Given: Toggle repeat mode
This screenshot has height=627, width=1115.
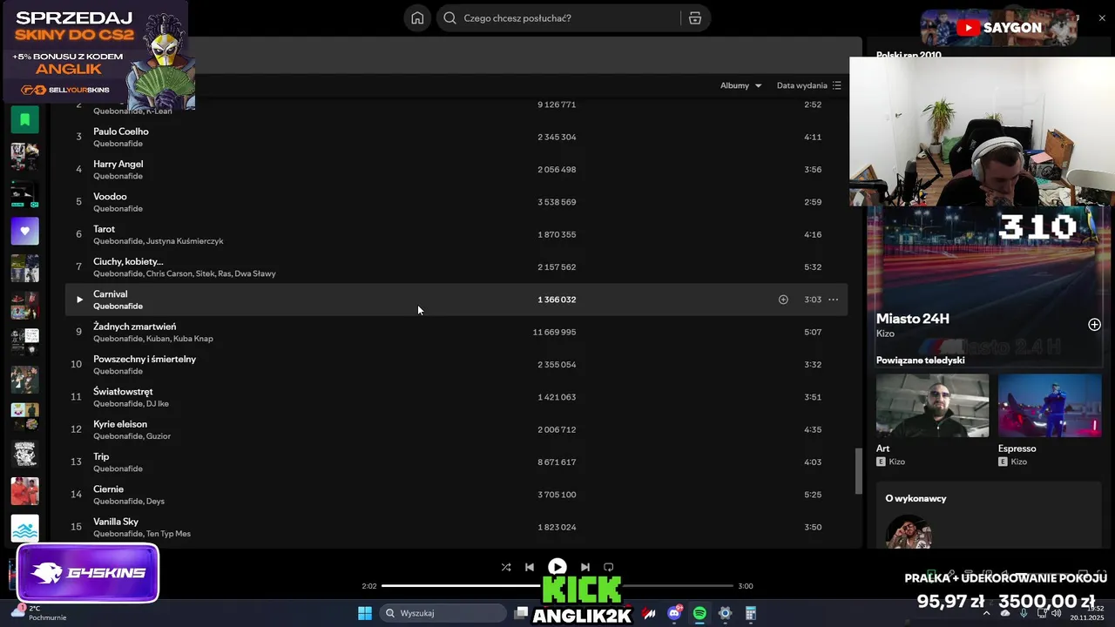Looking at the screenshot, I should point(609,567).
